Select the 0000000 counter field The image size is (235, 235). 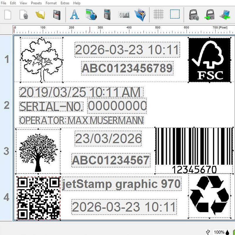[117, 106]
